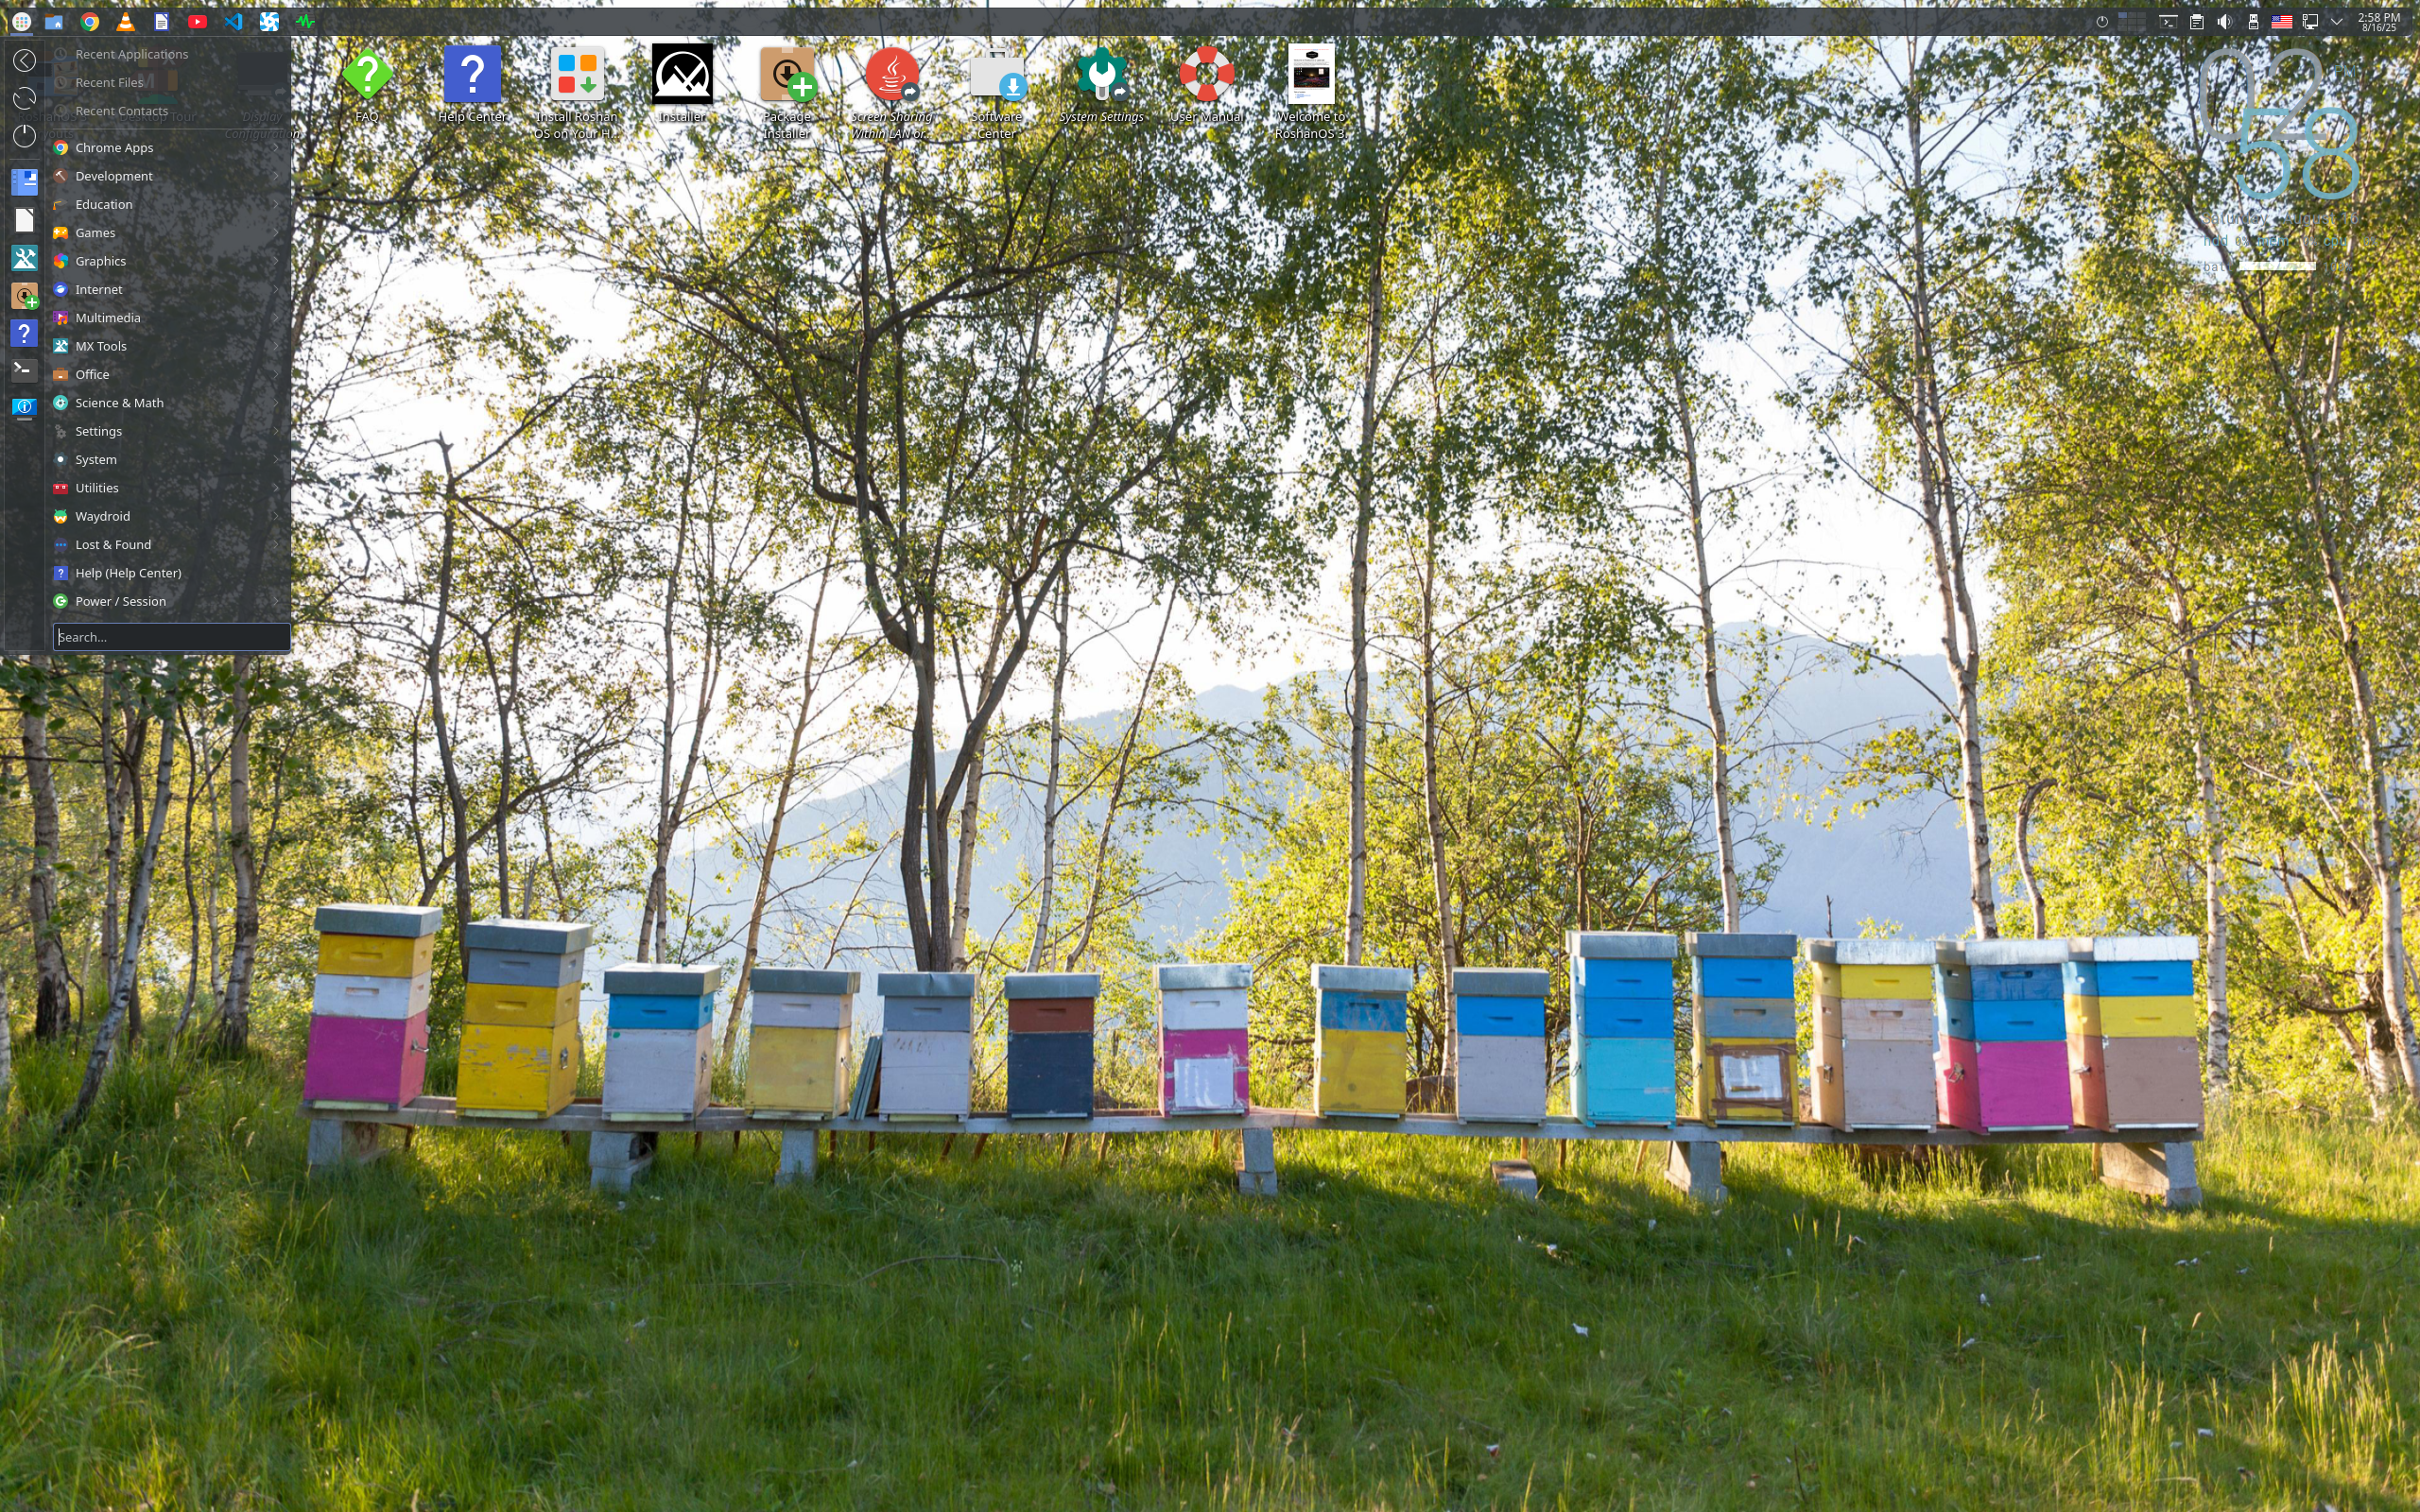This screenshot has width=2420, height=1512.
Task: Open the home folder file manager icon
Action: 54,21
